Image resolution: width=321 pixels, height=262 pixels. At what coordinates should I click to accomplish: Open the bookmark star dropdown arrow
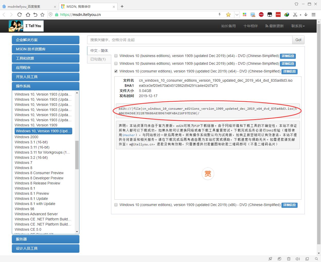tap(237, 15)
